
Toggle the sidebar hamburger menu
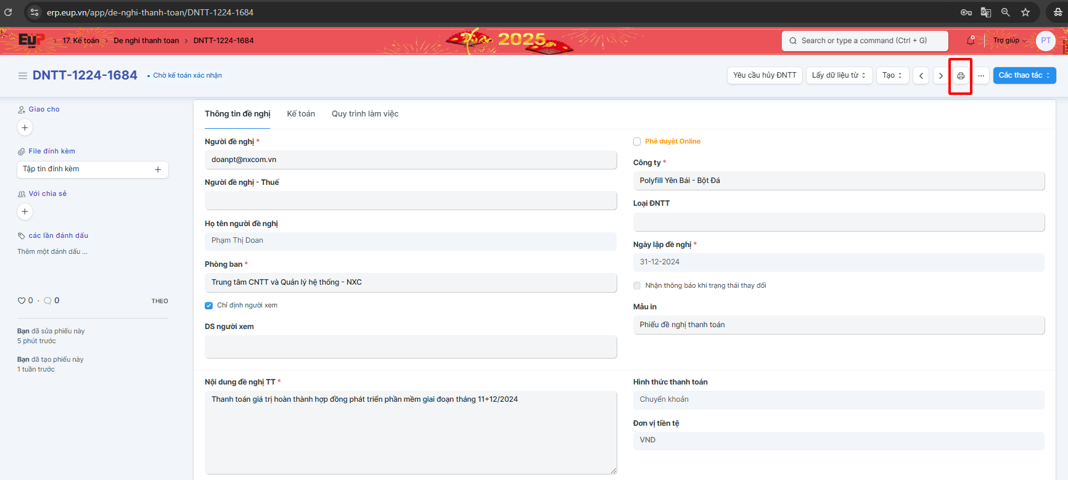pos(23,76)
